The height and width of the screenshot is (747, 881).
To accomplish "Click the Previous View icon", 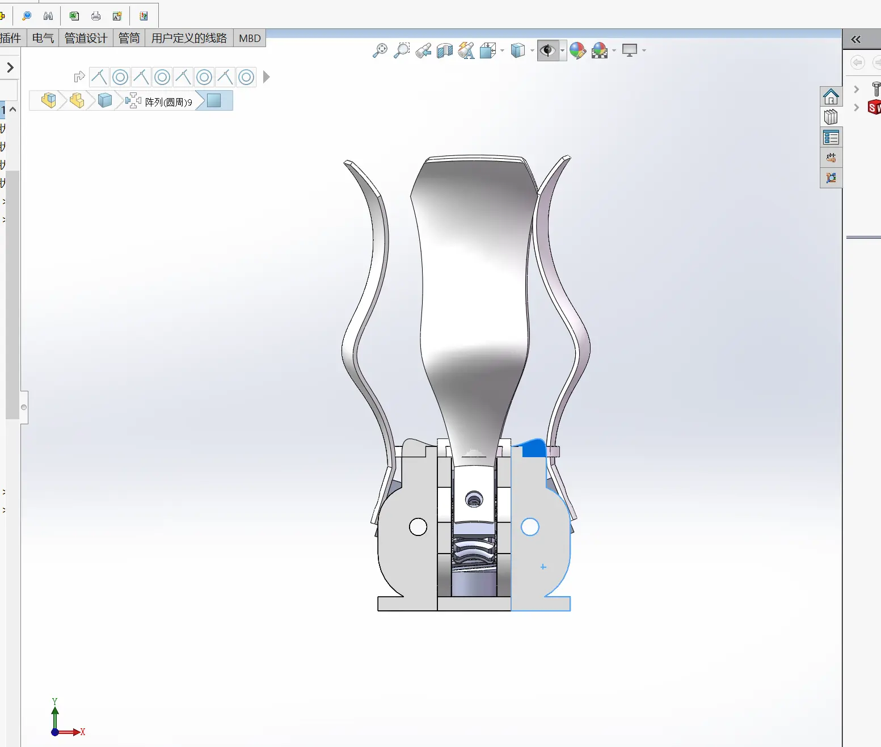I will coord(423,50).
